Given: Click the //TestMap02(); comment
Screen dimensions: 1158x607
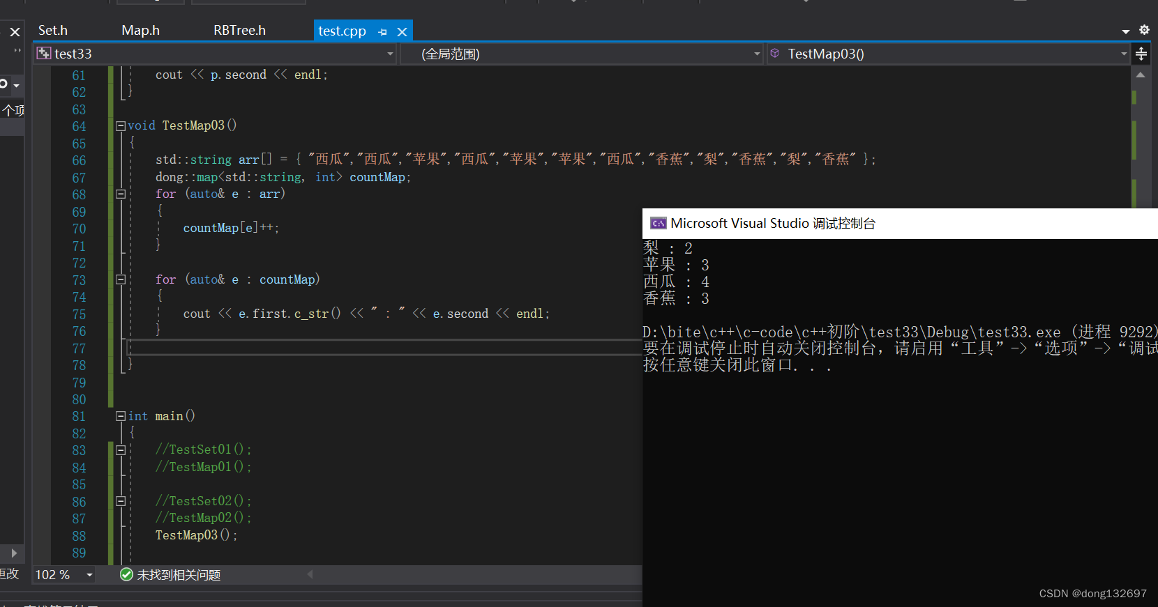Looking at the screenshot, I should 203,518.
